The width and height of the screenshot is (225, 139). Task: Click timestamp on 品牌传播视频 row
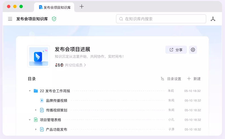[x=193, y=101]
